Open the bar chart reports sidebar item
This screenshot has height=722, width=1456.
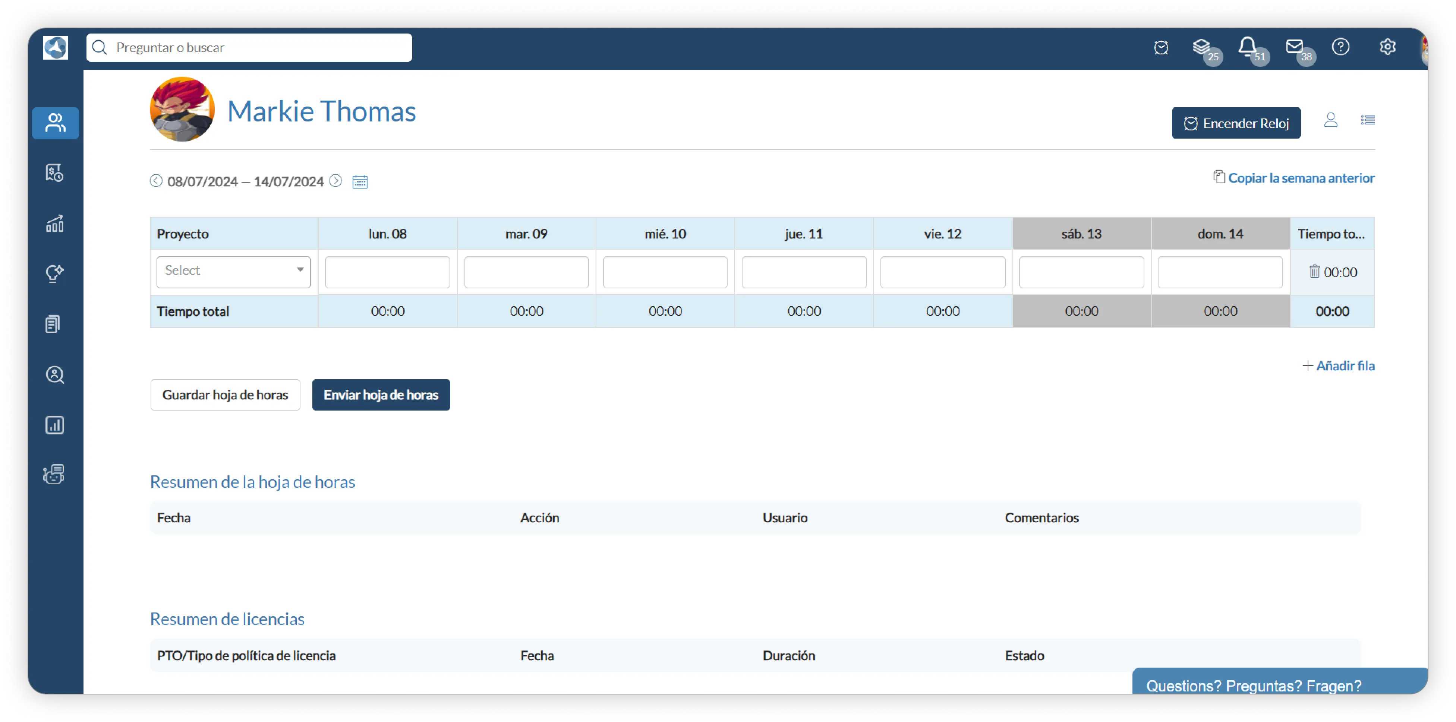pyautogui.click(x=55, y=425)
